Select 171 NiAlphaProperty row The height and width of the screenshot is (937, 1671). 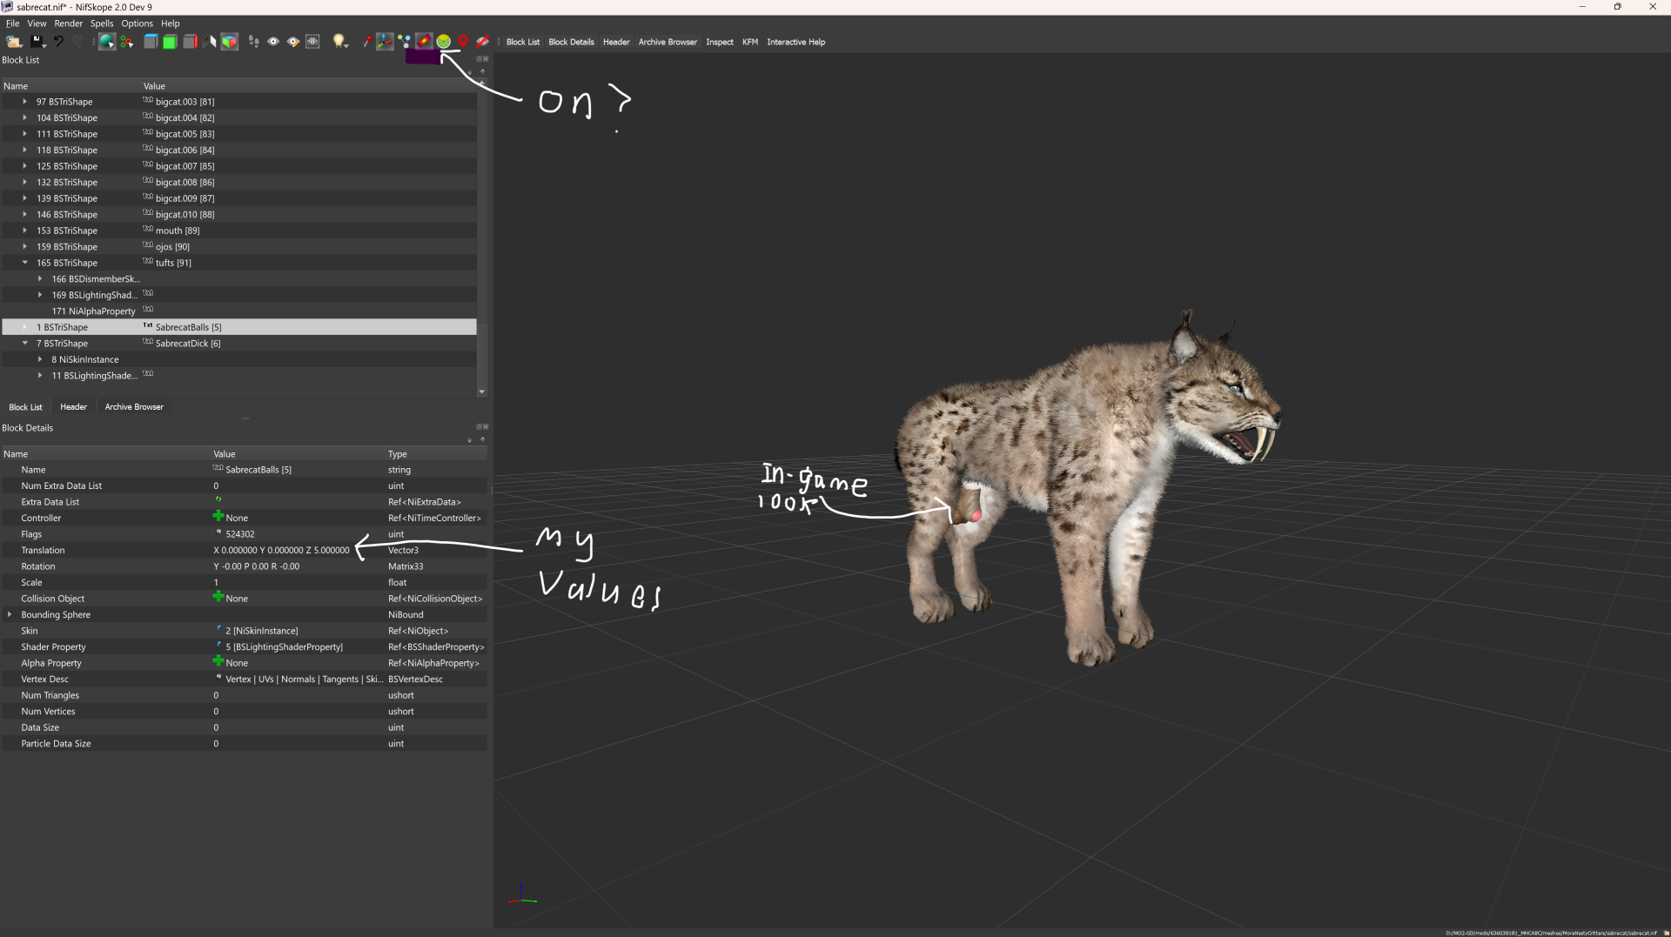tap(238, 311)
